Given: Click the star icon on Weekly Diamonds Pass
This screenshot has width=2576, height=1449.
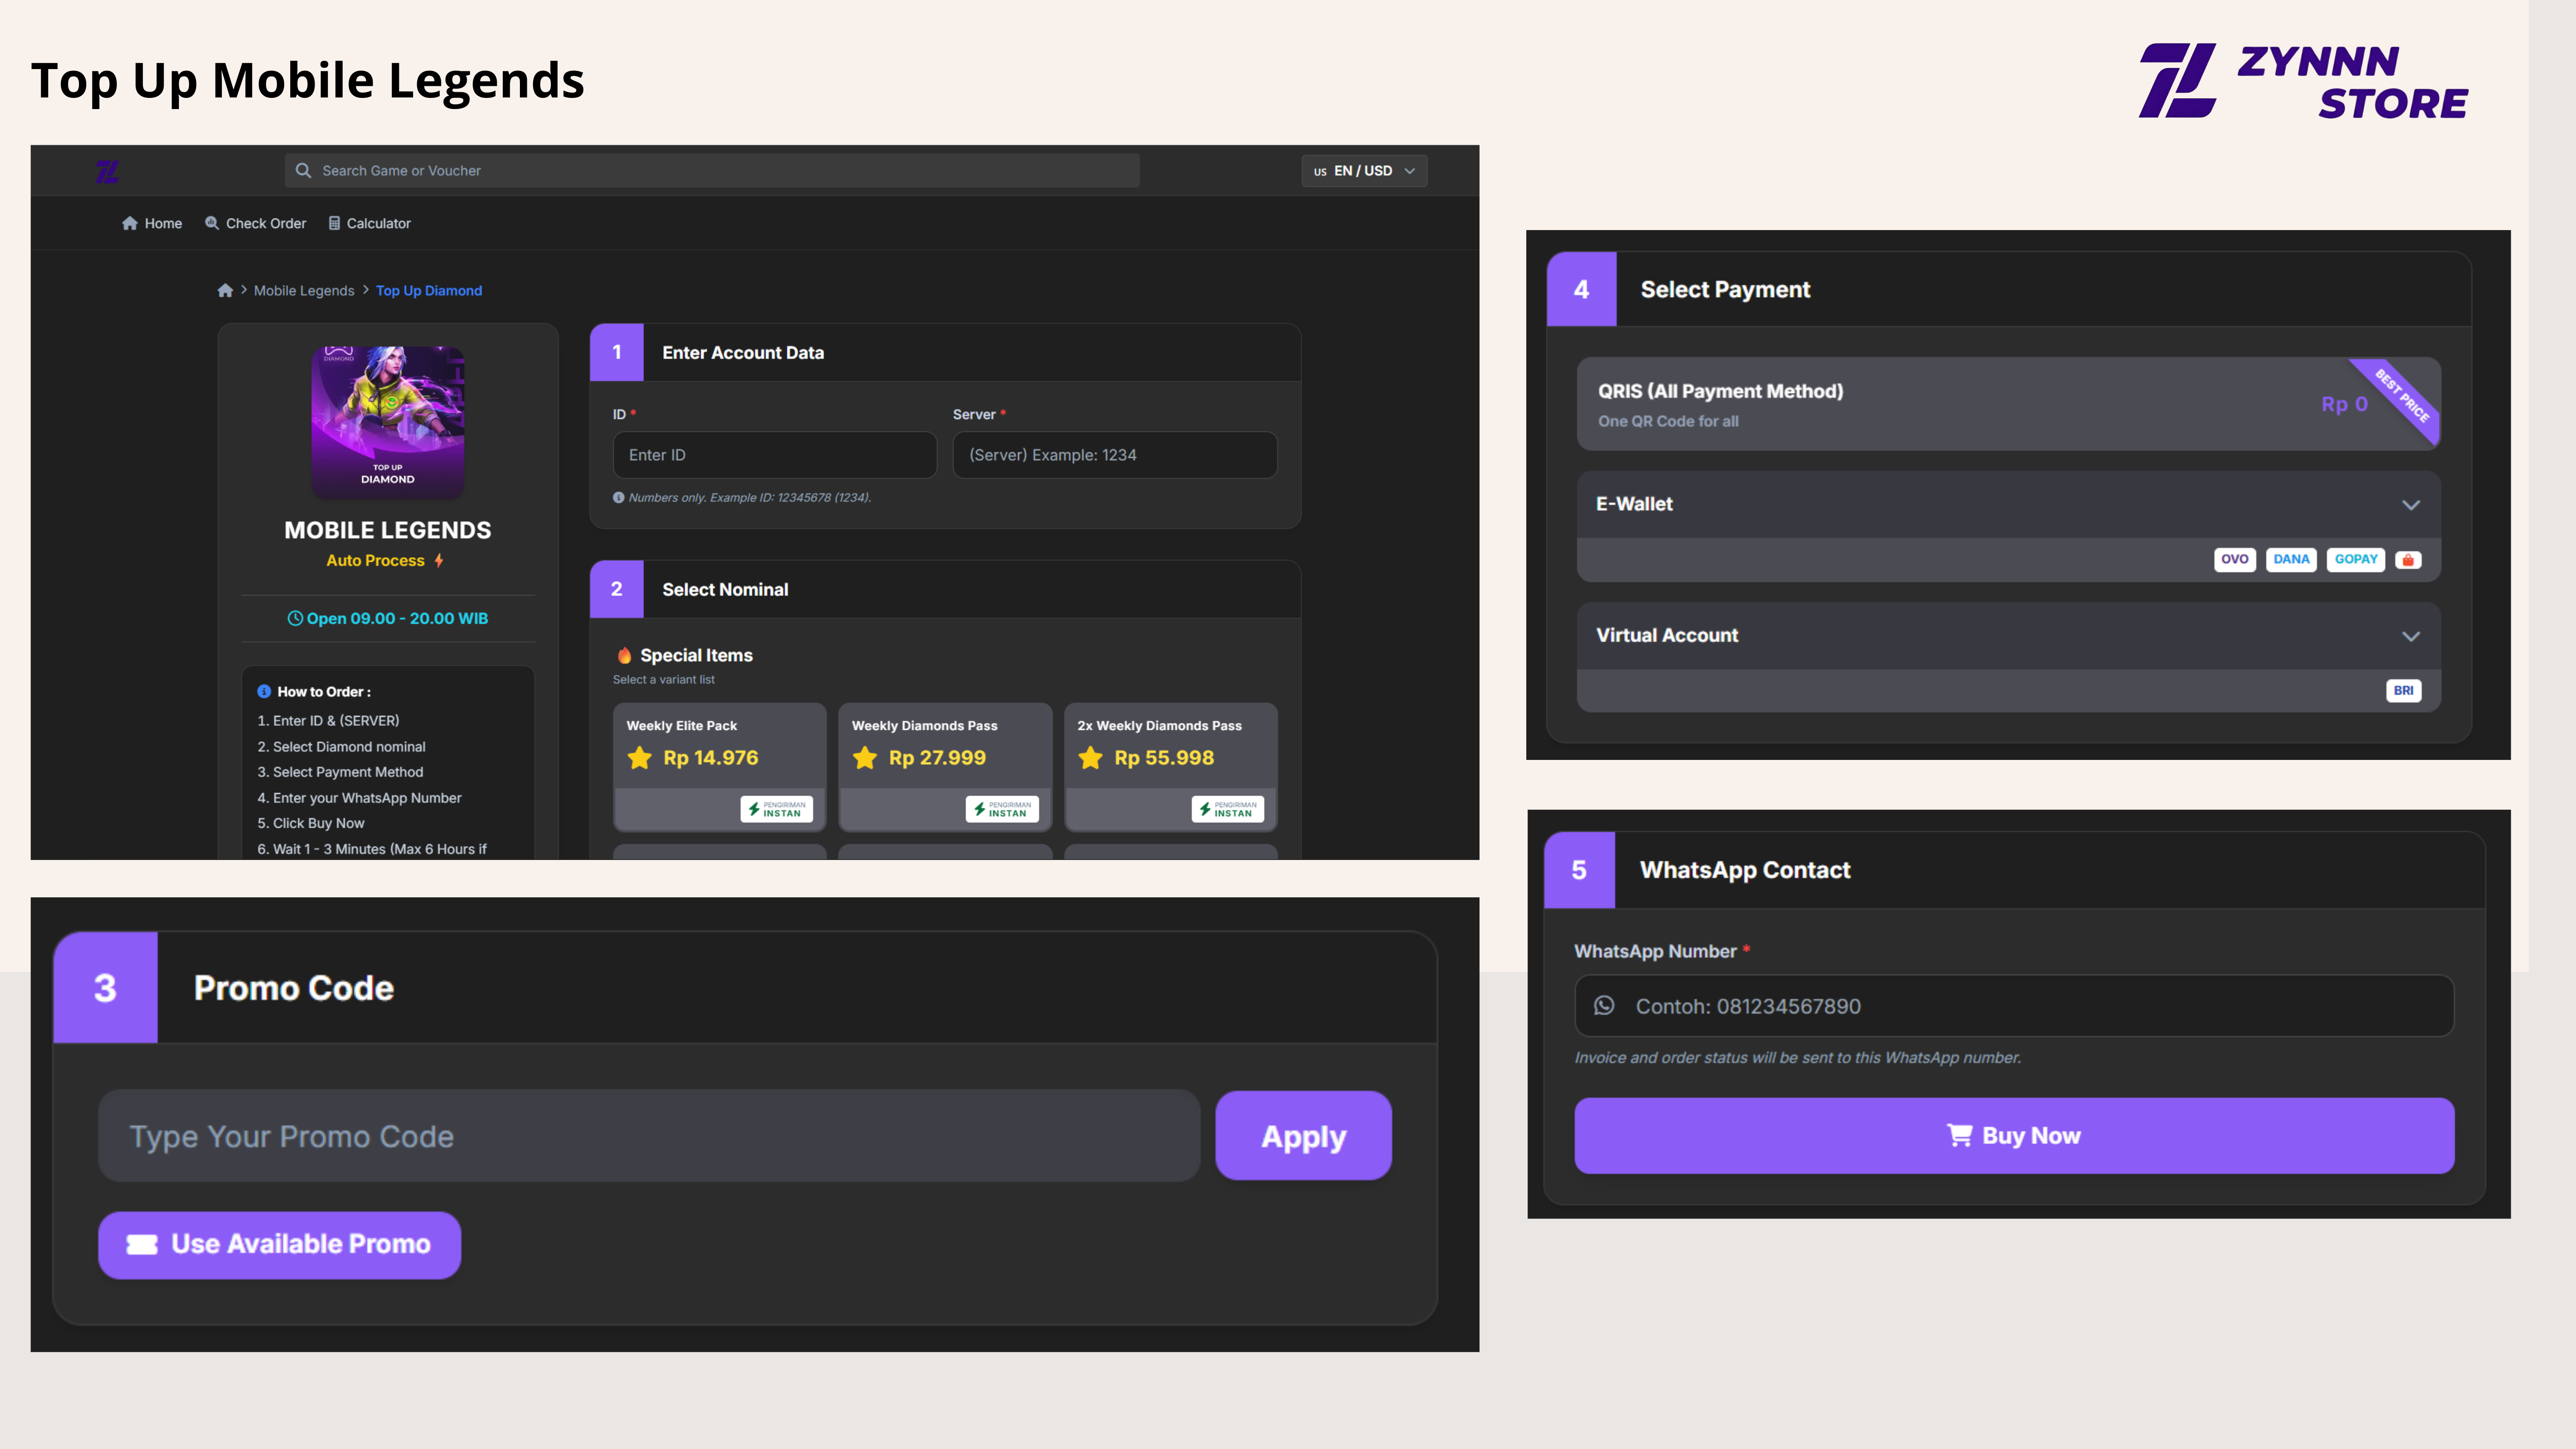Looking at the screenshot, I should tap(865, 758).
